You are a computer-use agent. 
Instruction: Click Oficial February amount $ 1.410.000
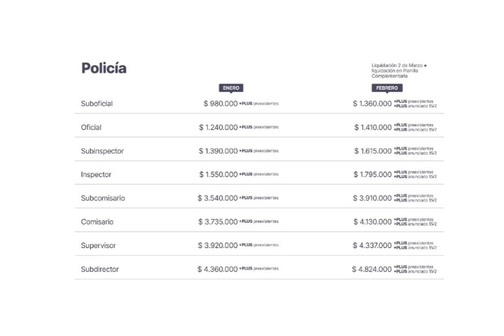[372, 127]
